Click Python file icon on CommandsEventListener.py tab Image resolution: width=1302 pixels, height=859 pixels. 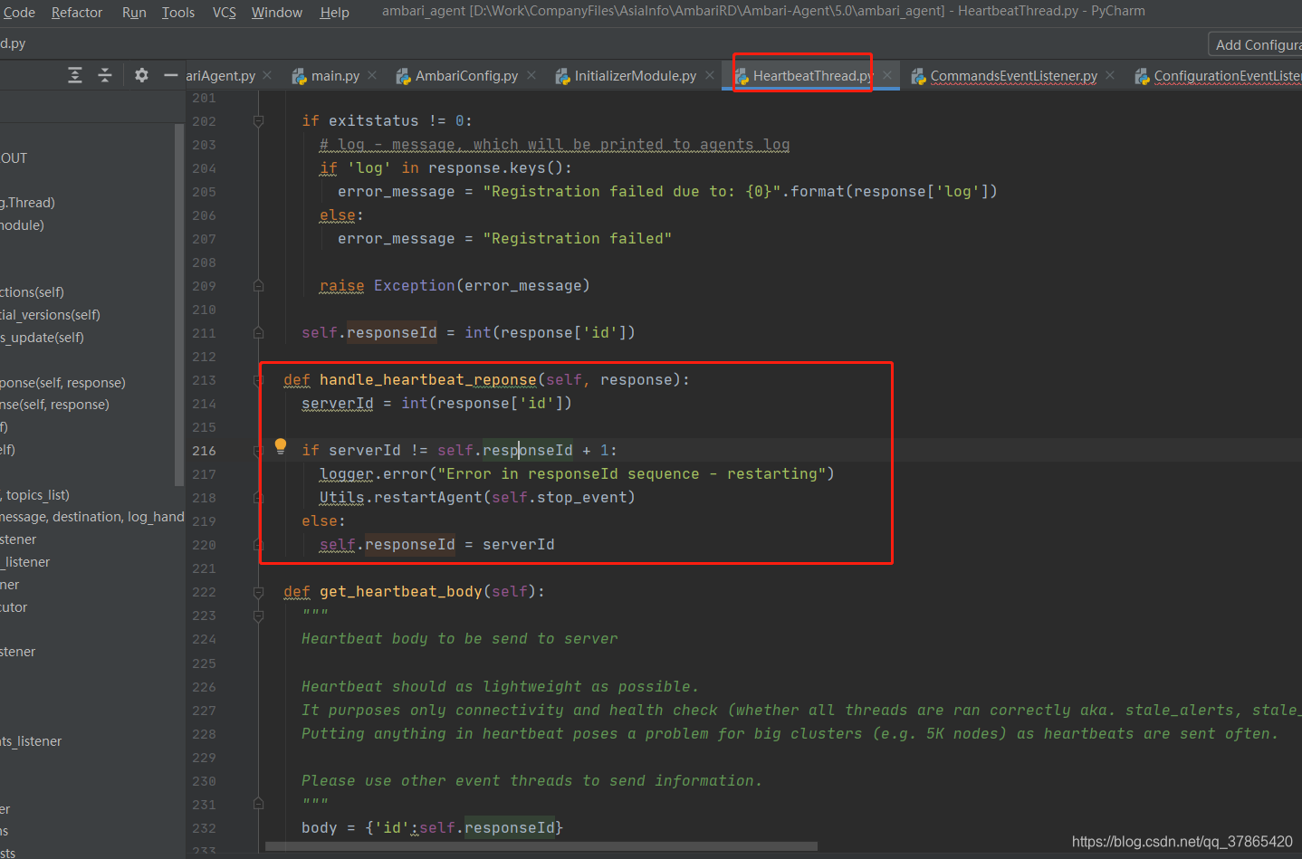[918, 76]
